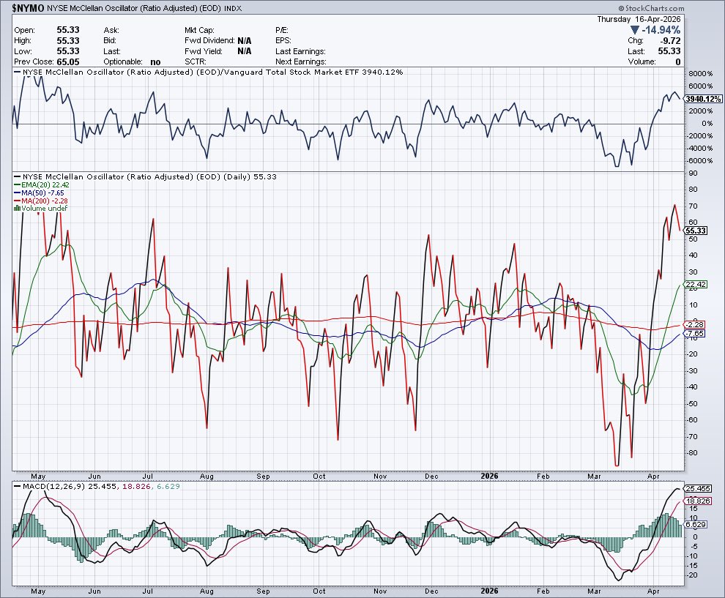This screenshot has width=725, height=598.
Task: Click the 22.42 EMA value tag on axis
Action: (696, 284)
